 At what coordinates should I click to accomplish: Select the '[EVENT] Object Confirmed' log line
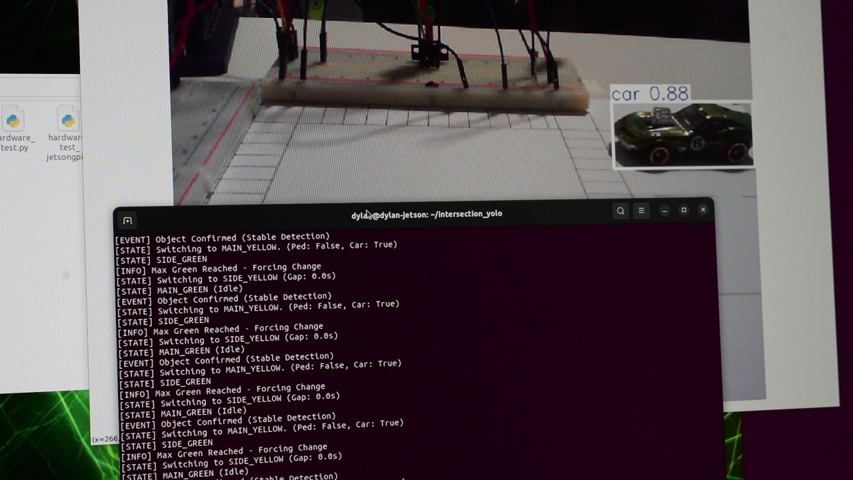click(x=222, y=237)
